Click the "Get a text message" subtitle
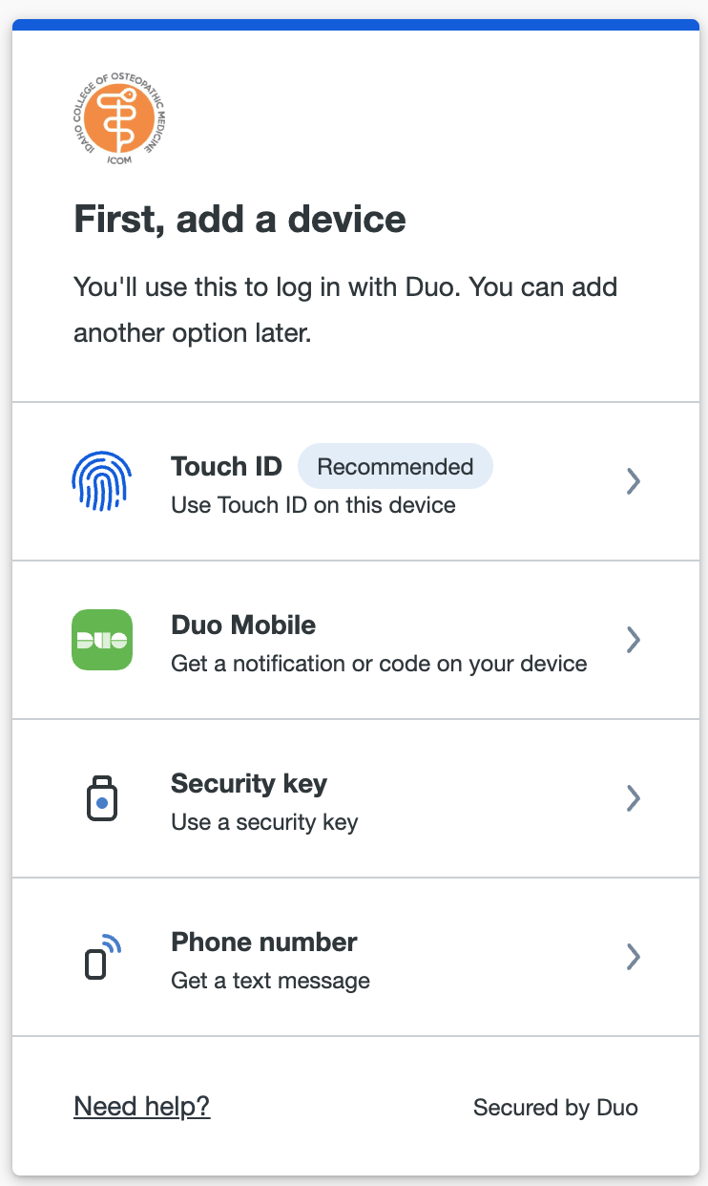708x1186 pixels. pyautogui.click(x=270, y=981)
